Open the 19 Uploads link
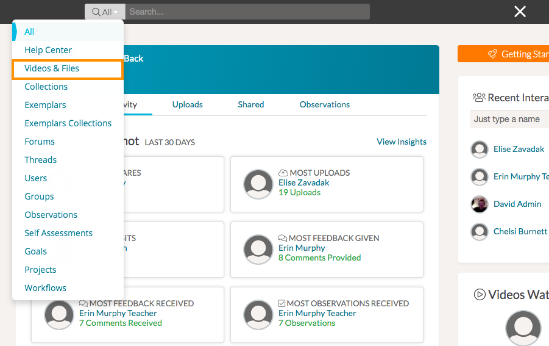The image size is (549, 346). (299, 192)
